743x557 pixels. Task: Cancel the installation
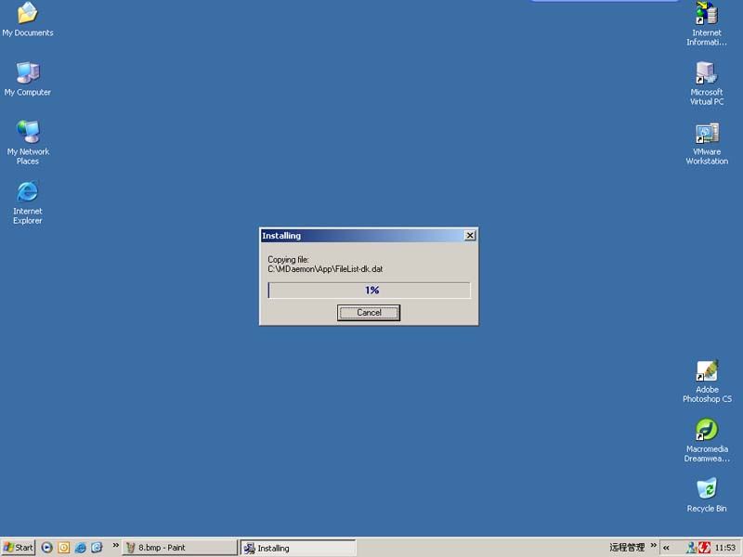[369, 313]
